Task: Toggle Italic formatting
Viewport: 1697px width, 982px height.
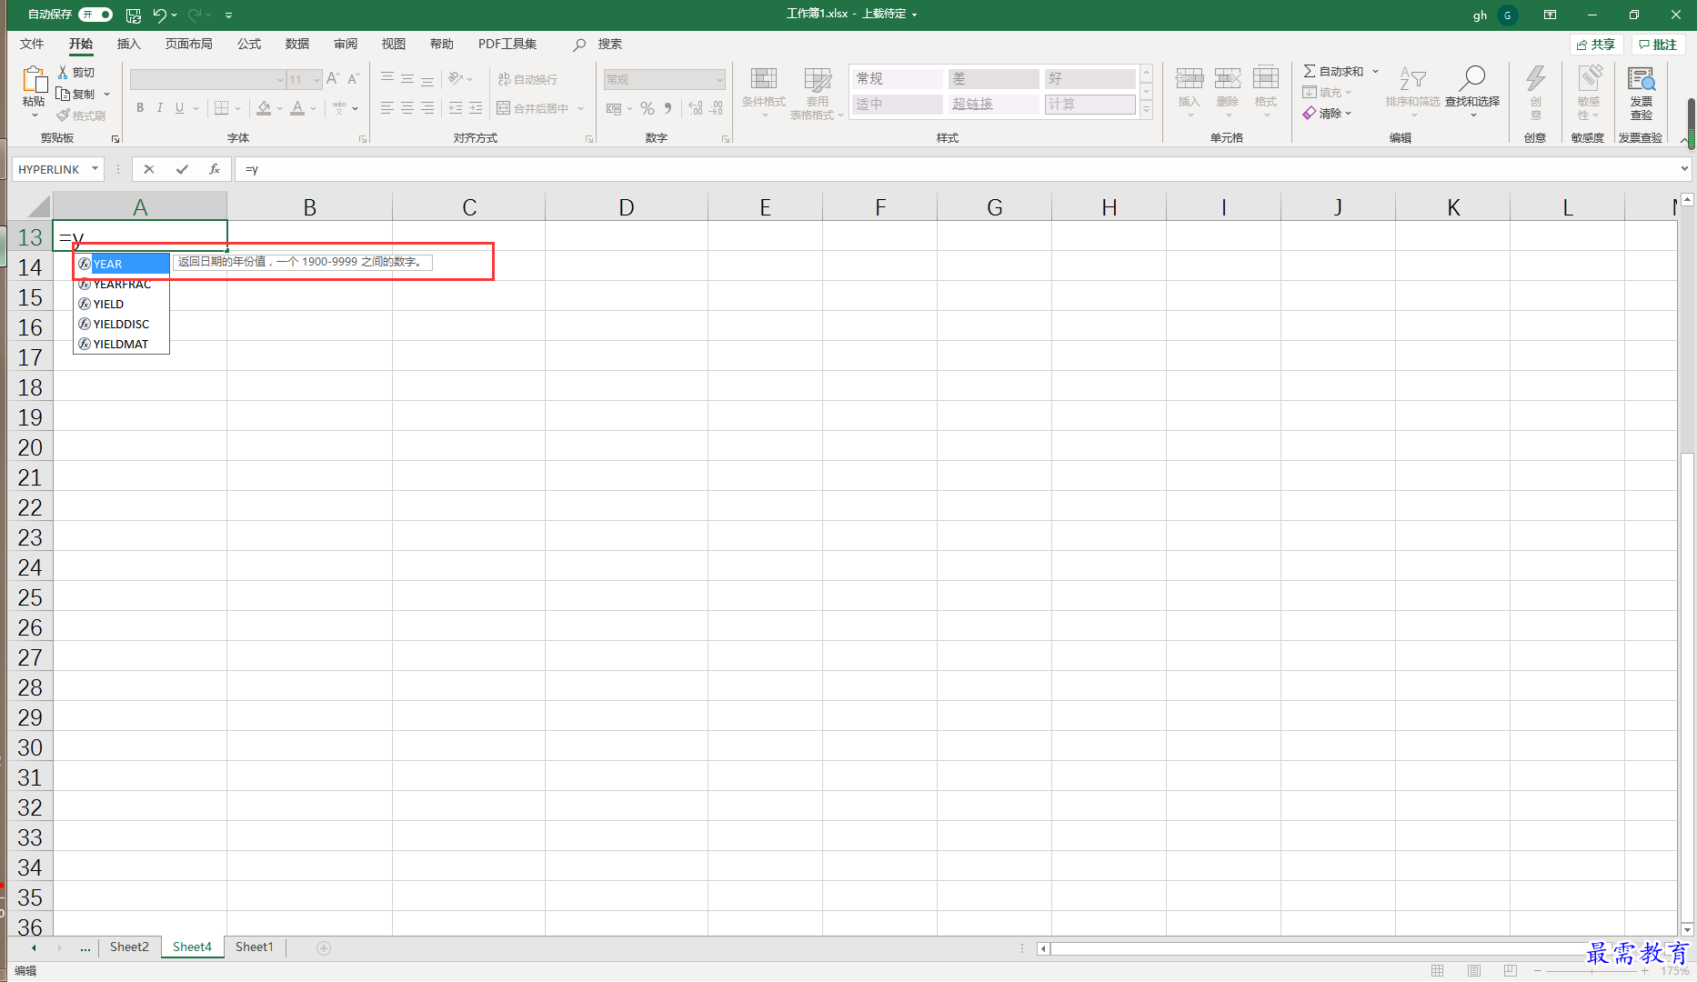Action: [160, 108]
